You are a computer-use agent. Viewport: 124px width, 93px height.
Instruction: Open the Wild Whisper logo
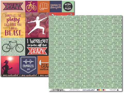pos(57,90)
